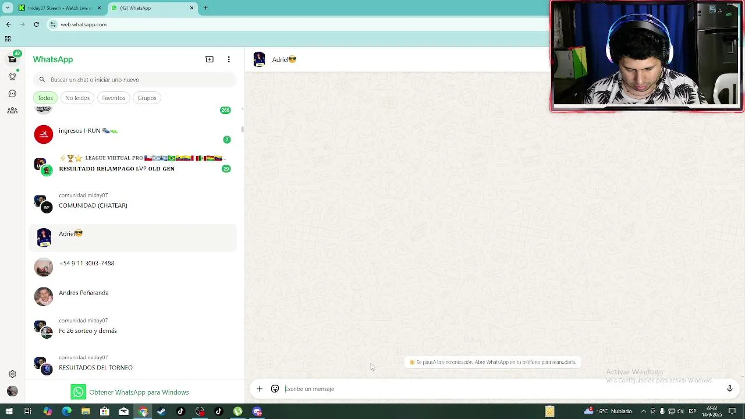Screen dimensions: 745x419
Task: Close the miday07 Stream tab
Action: coord(100,8)
